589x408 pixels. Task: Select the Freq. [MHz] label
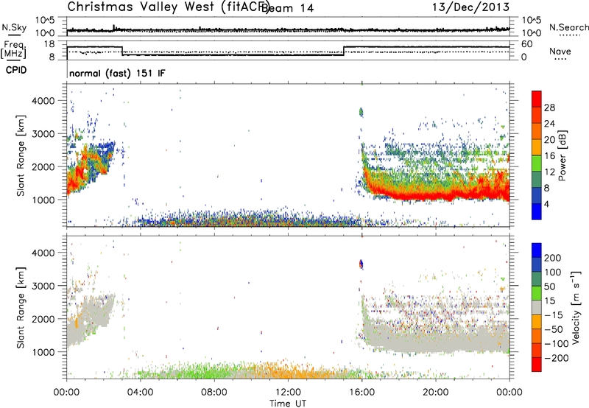(13, 49)
